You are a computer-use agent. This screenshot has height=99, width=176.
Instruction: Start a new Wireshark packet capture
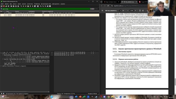pyautogui.click(x=1, y=6)
